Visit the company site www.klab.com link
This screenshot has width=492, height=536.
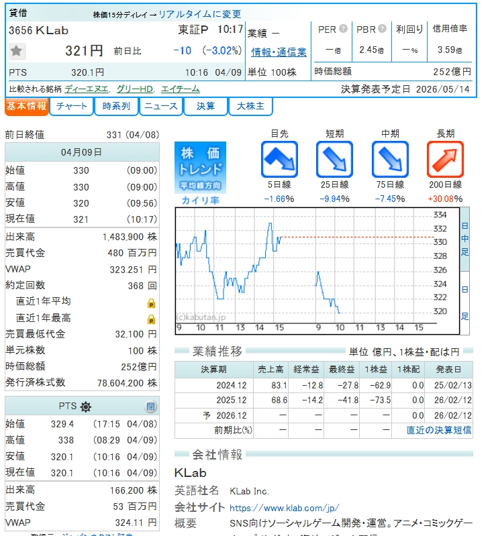tap(285, 508)
